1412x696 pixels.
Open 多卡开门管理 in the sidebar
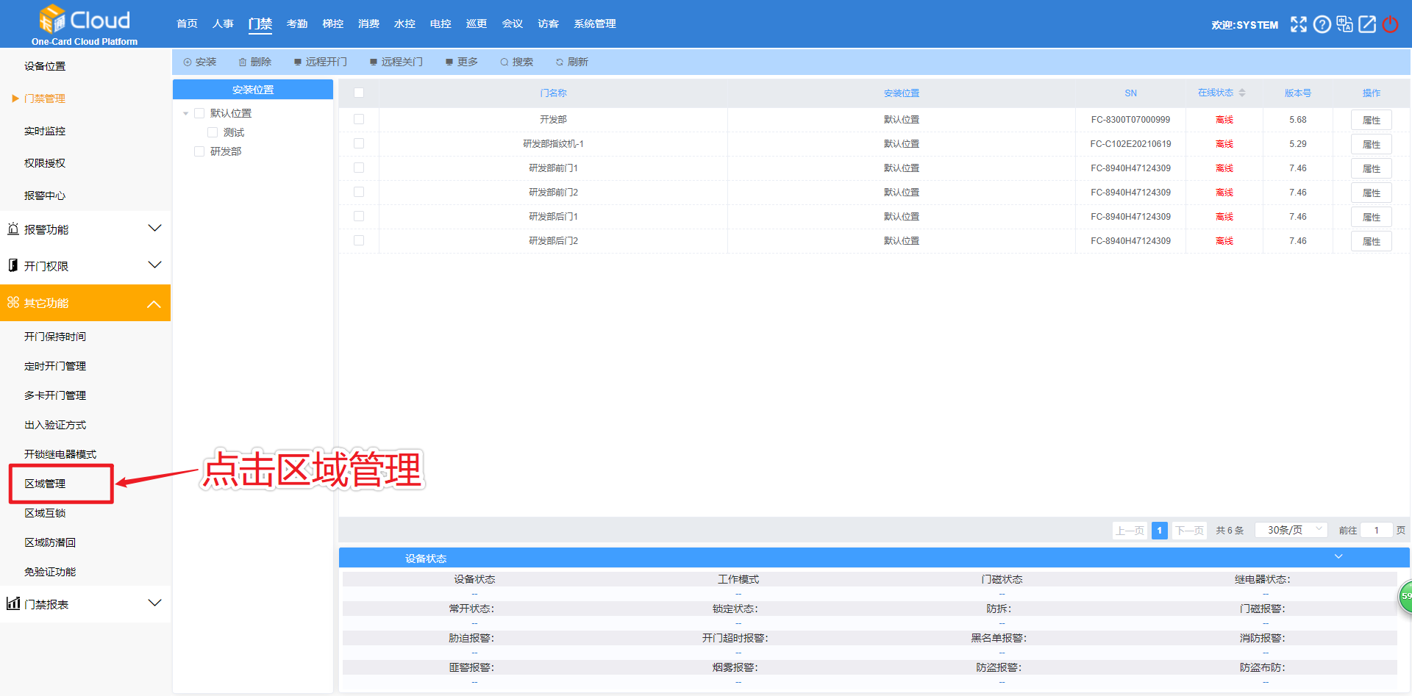[x=55, y=395]
